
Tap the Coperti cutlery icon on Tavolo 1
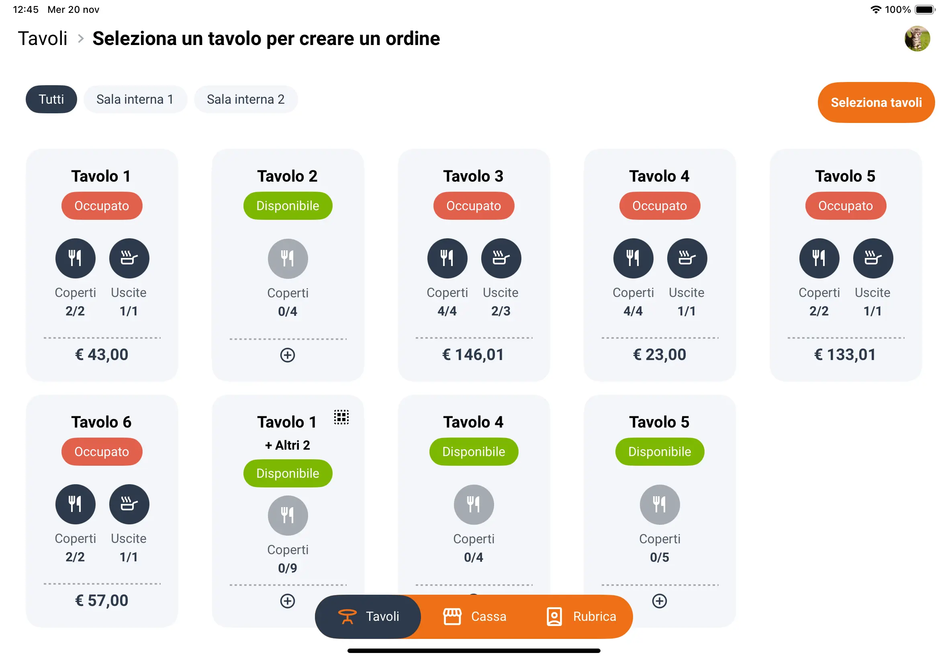point(75,258)
